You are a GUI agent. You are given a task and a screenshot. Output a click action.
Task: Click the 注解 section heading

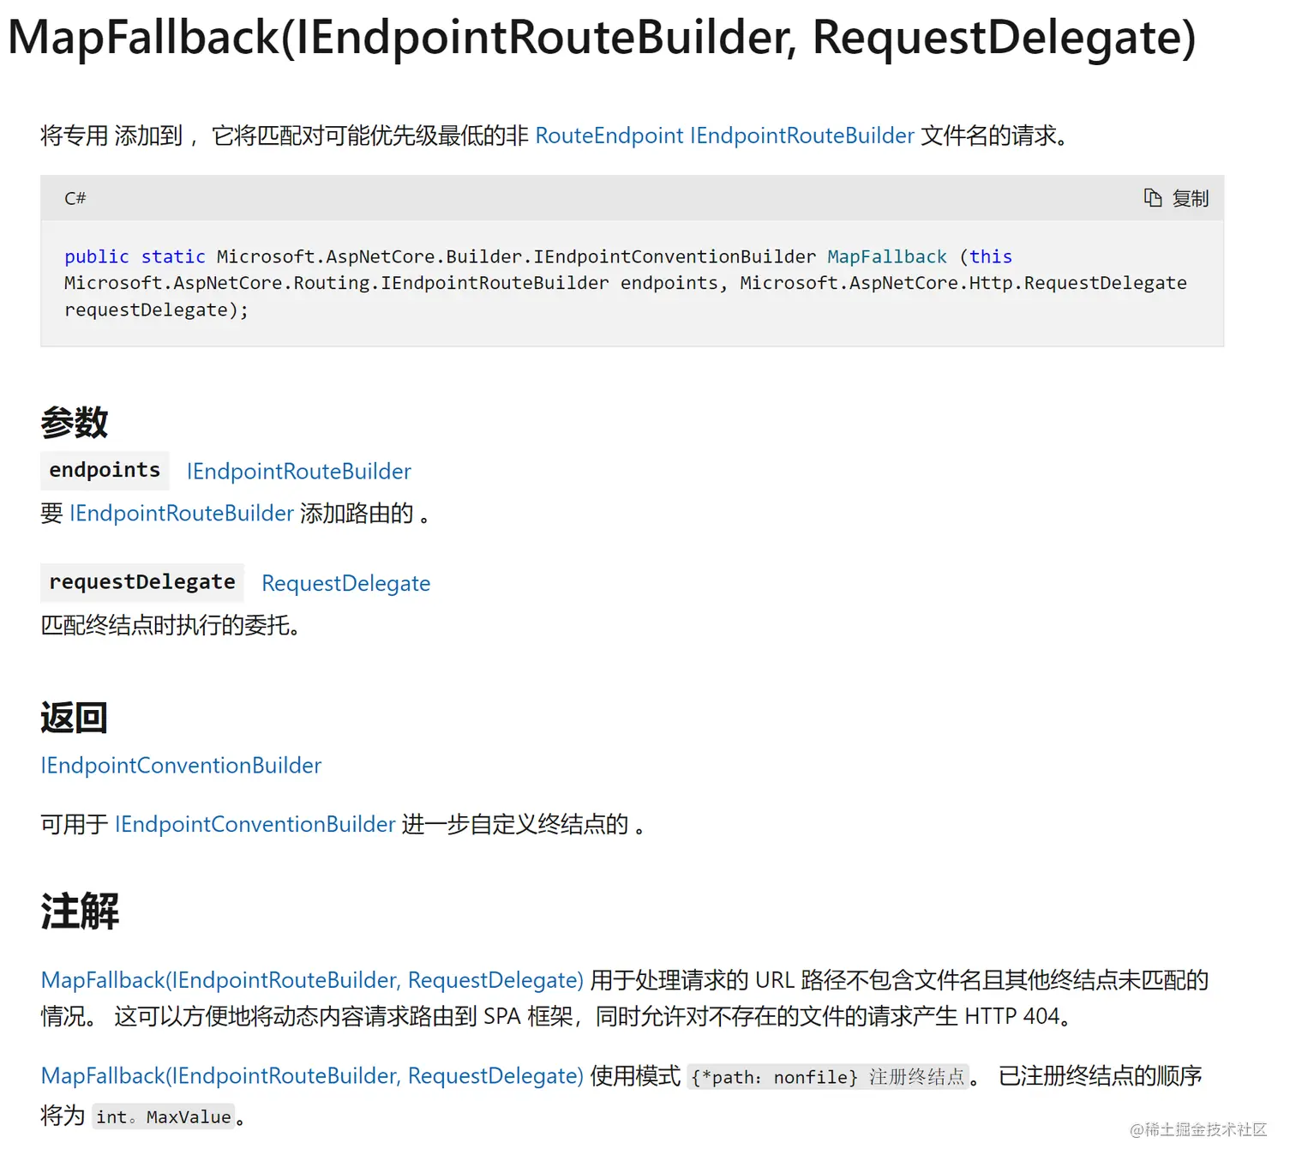point(80,911)
